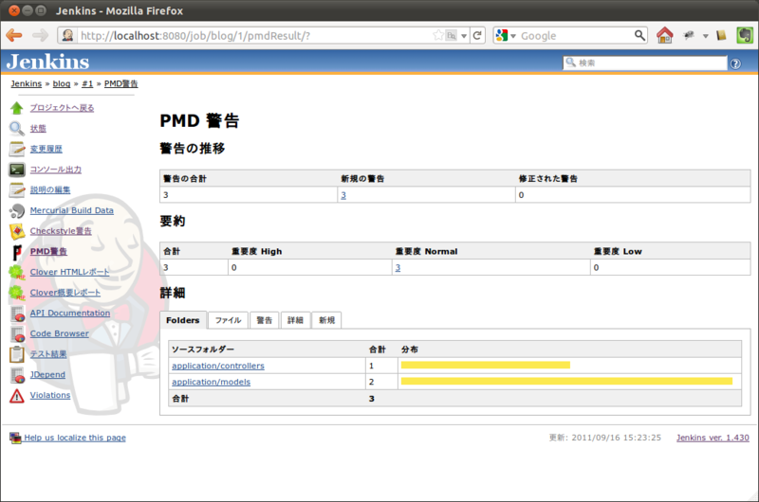Click the edit description notepad icon
This screenshot has height=502, width=759.
(16, 189)
